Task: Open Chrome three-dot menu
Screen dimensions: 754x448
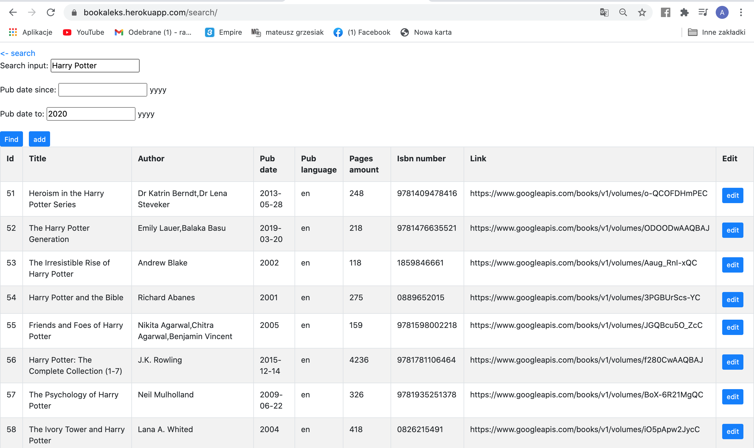Action: click(741, 12)
